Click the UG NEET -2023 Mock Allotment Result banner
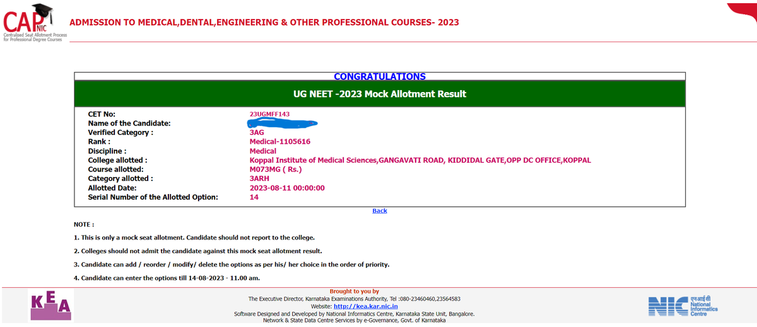 click(x=380, y=94)
